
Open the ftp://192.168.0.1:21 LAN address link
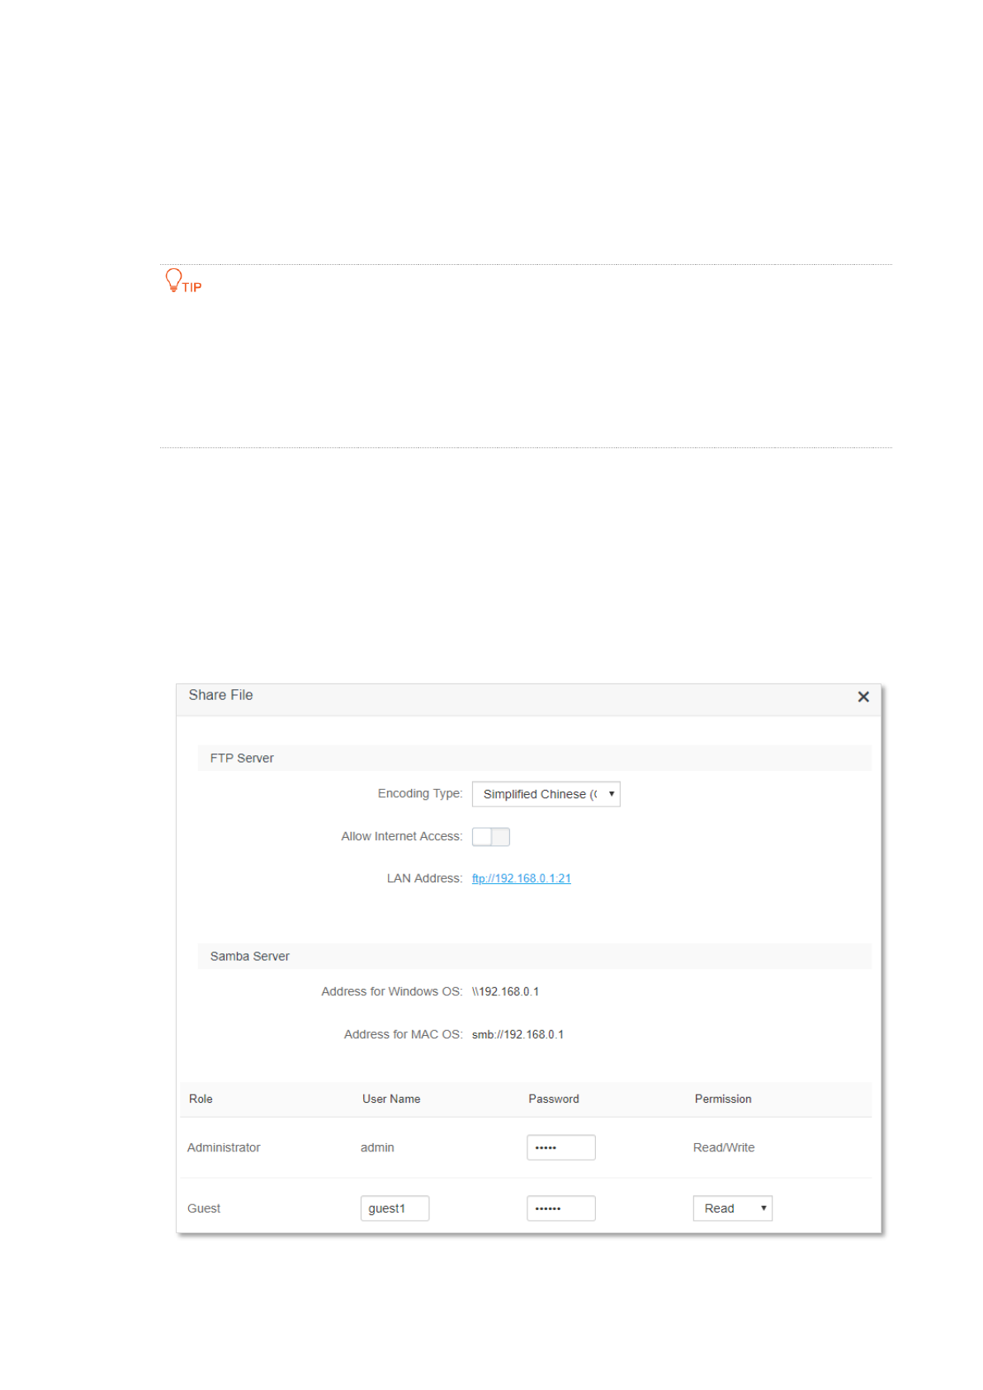(x=521, y=878)
